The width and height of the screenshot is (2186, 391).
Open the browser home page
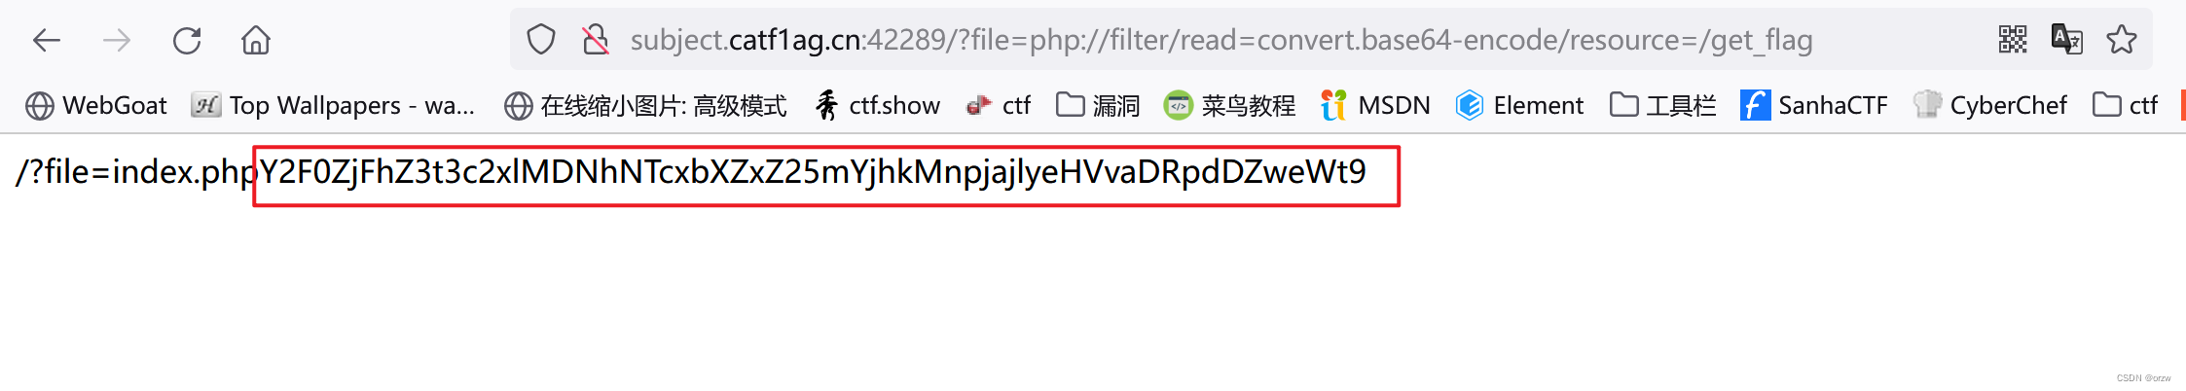tap(256, 40)
